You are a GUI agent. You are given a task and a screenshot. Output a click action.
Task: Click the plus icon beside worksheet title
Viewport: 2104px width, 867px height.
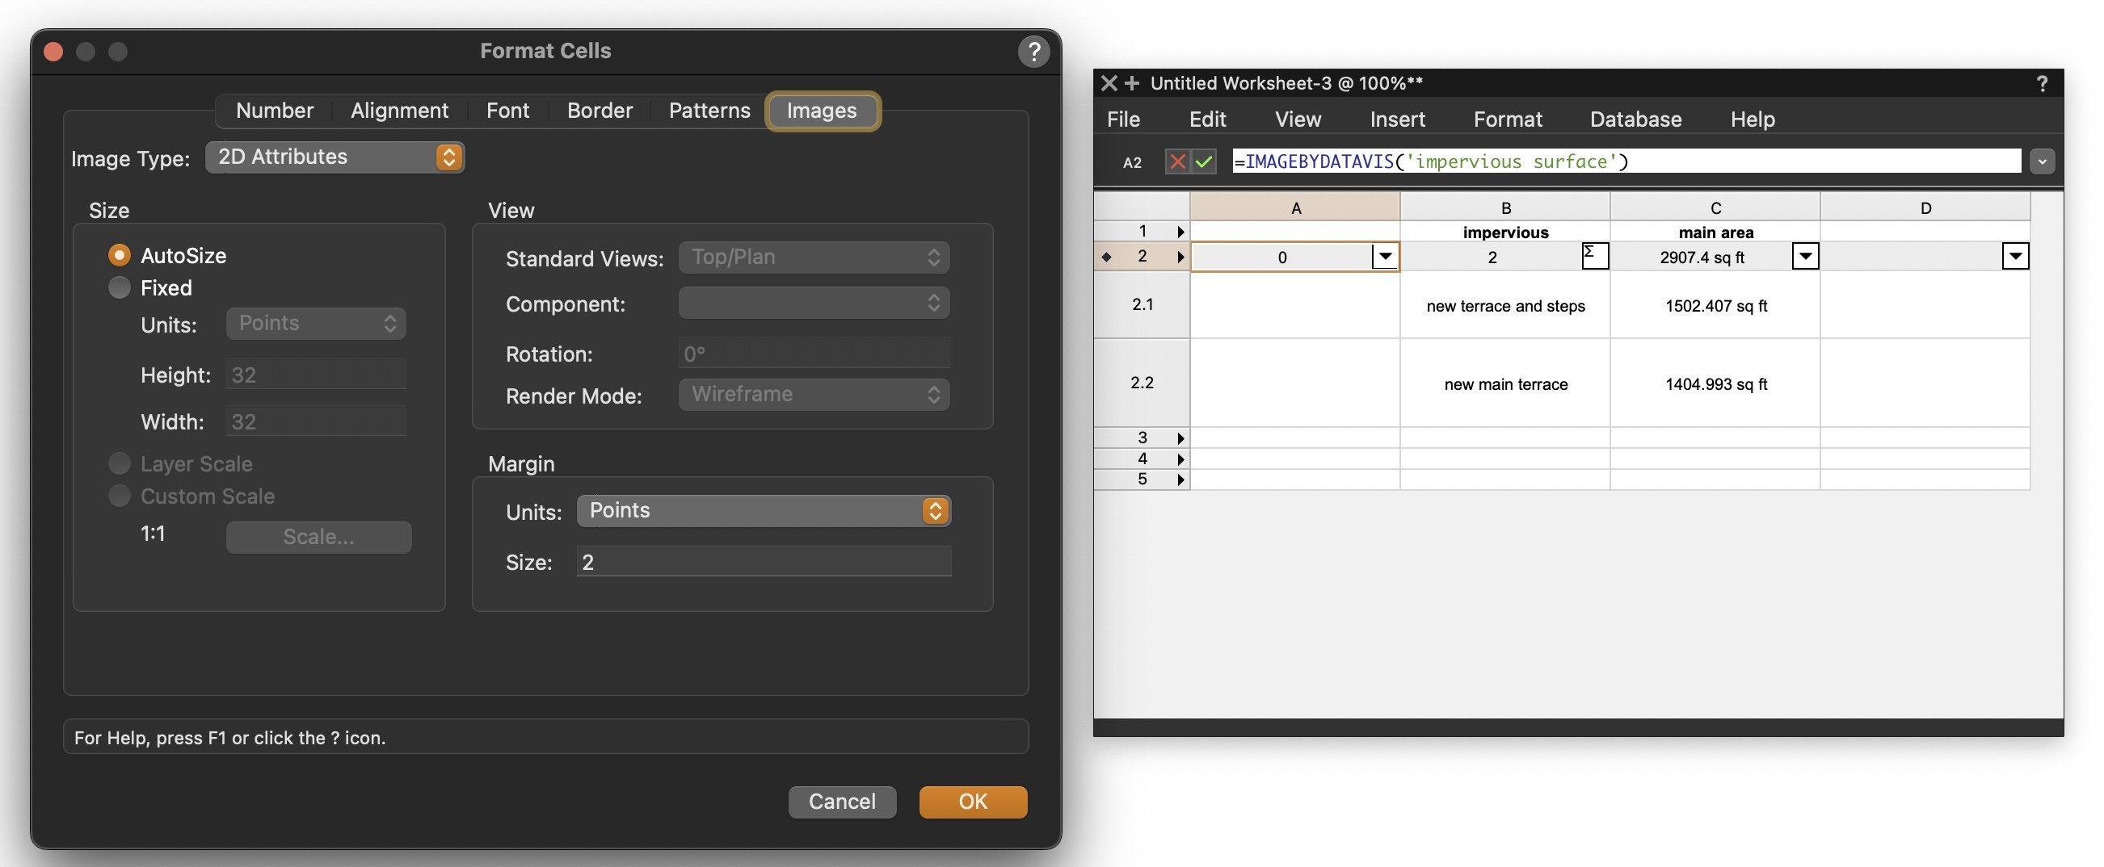pyautogui.click(x=1132, y=83)
